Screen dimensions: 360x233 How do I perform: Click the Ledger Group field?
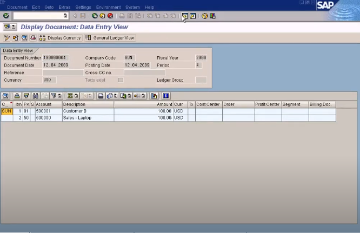point(201,80)
